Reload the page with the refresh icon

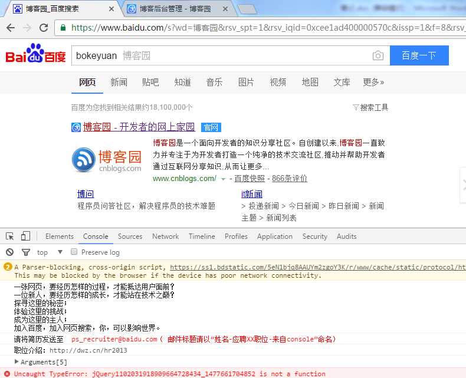(44, 28)
